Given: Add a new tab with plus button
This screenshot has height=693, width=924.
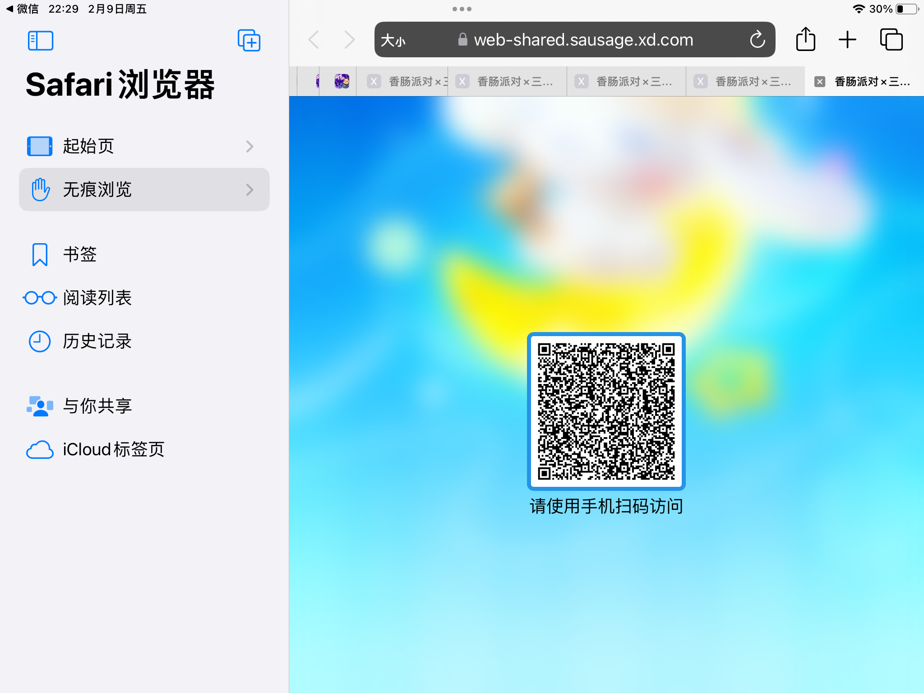Looking at the screenshot, I should tap(847, 40).
